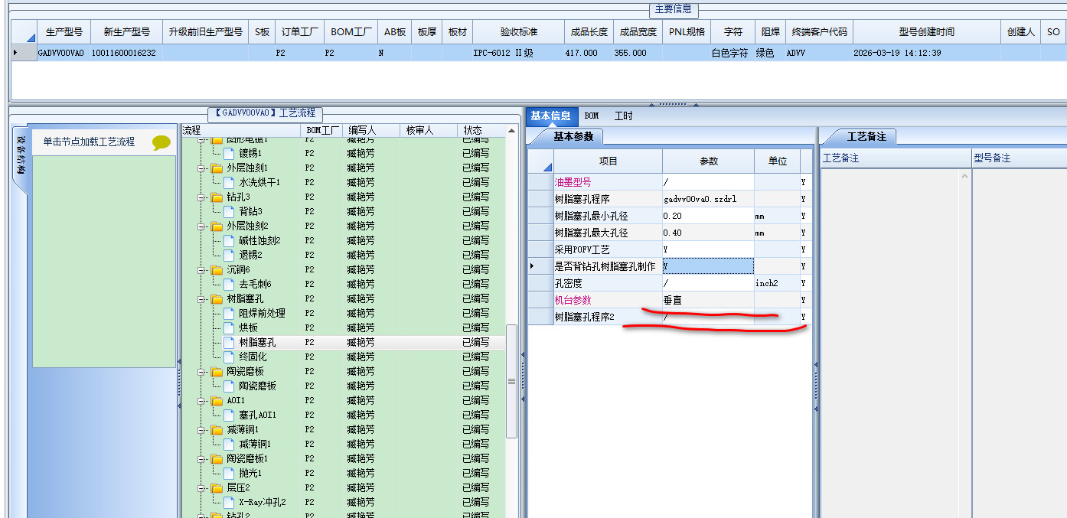Click the folder icon of 陶瓷磨板1
This screenshot has height=518, width=1067.
217,458
